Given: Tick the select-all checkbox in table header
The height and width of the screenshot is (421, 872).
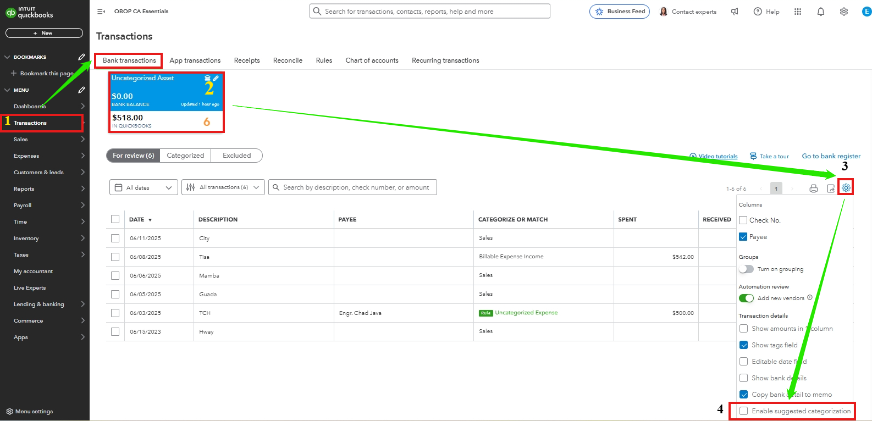Looking at the screenshot, I should (x=115, y=219).
